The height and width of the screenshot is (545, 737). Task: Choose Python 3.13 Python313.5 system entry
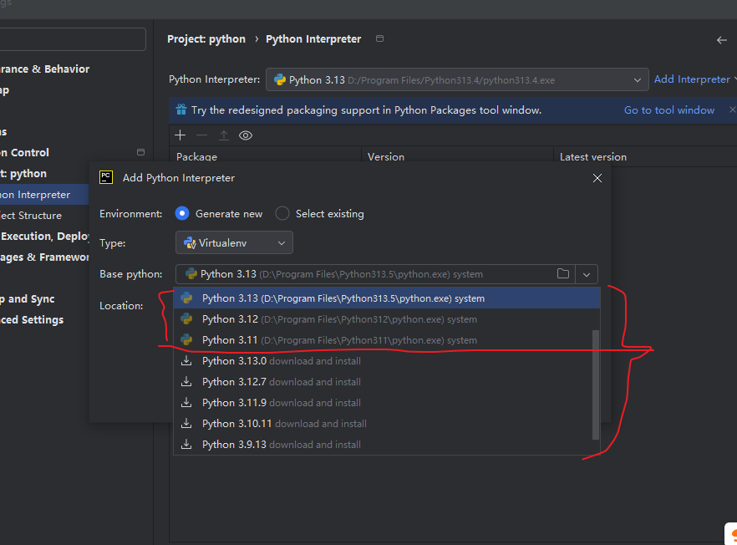[386, 298]
